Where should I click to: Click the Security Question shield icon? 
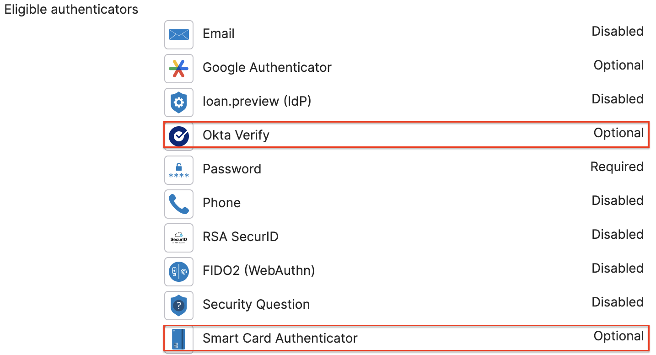coord(178,305)
